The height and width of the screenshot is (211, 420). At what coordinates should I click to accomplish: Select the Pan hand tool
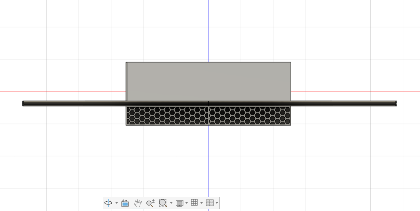coord(138,203)
